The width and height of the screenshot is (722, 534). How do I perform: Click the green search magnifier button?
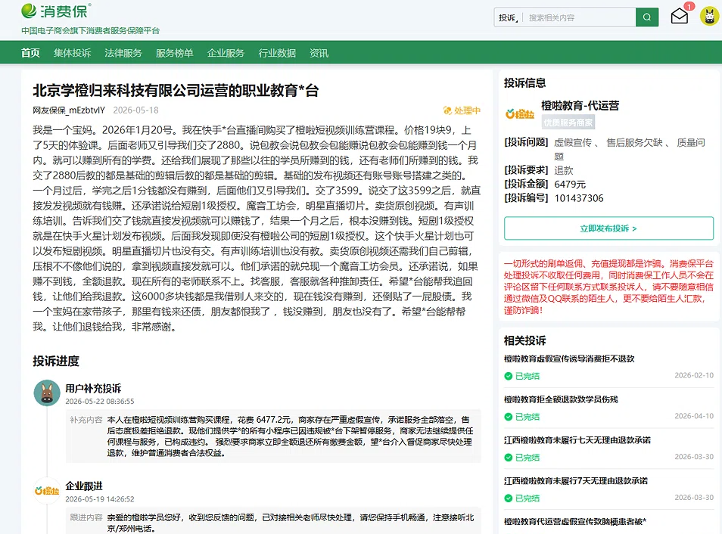pos(647,17)
